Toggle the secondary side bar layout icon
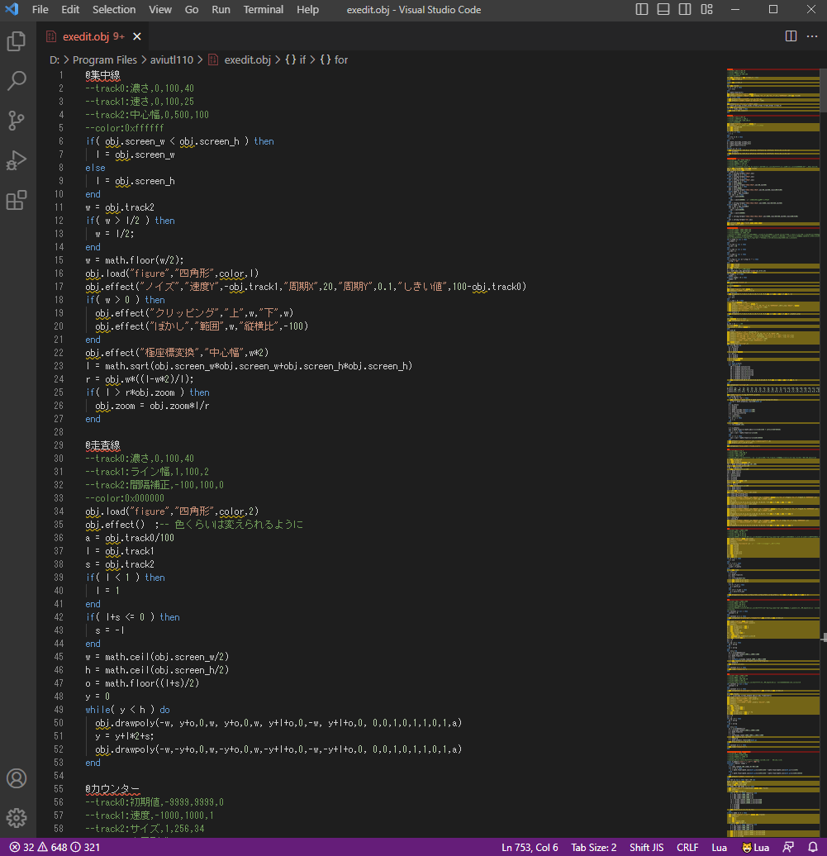The height and width of the screenshot is (856, 827). [x=685, y=9]
